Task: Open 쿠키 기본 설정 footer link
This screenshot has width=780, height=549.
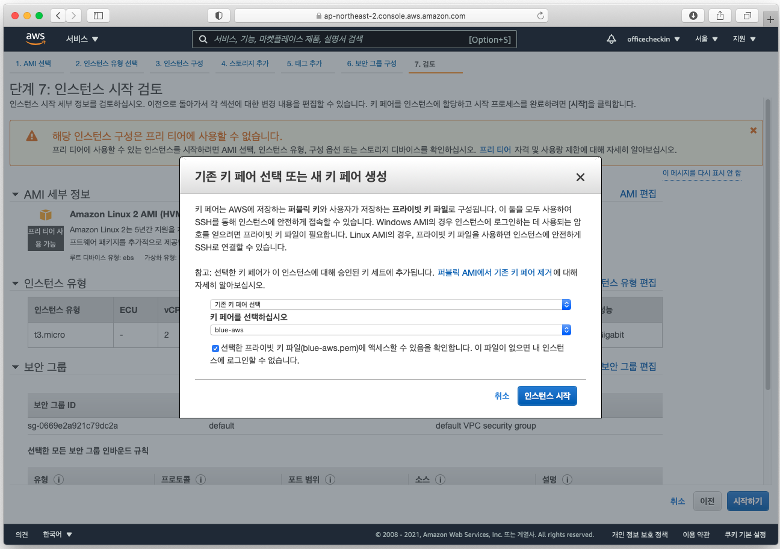Action: point(745,535)
